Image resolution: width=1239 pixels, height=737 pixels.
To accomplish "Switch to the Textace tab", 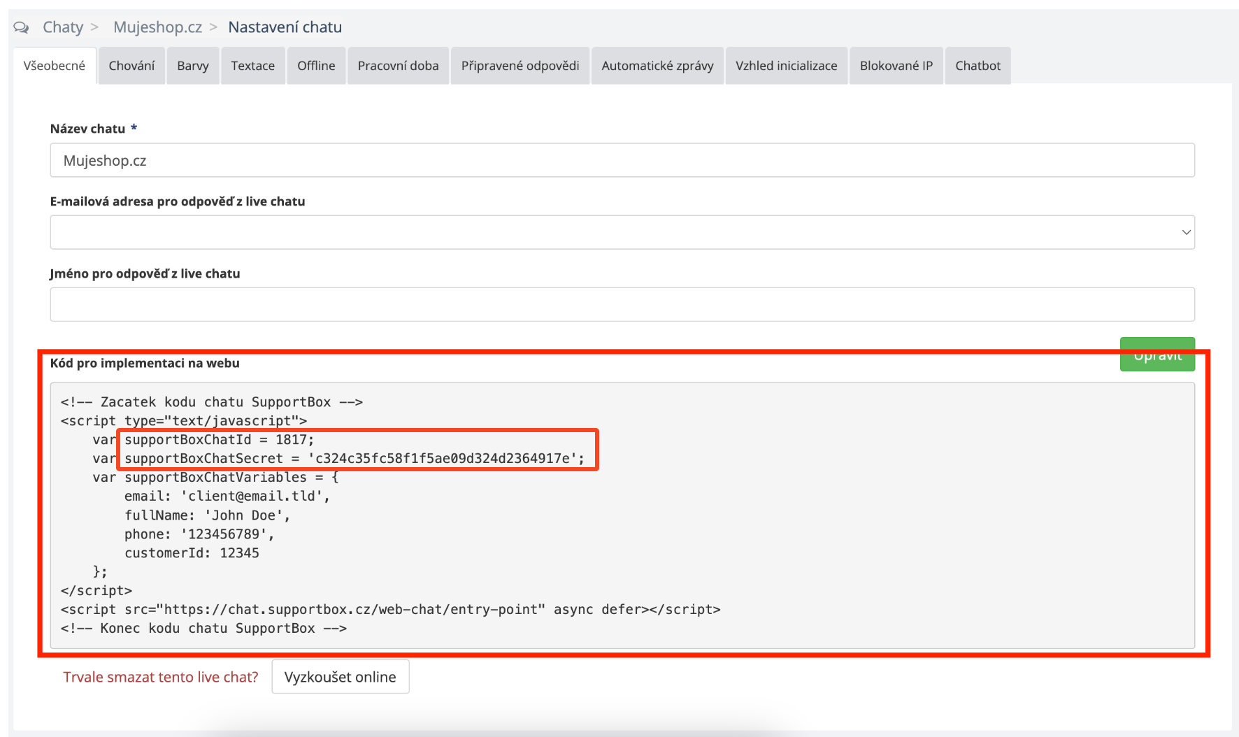I will point(253,66).
